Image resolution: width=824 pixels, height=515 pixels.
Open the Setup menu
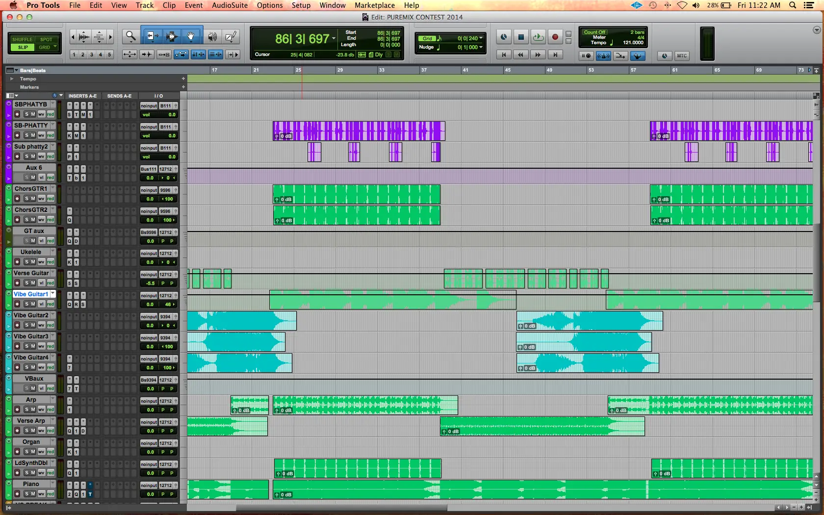click(301, 5)
